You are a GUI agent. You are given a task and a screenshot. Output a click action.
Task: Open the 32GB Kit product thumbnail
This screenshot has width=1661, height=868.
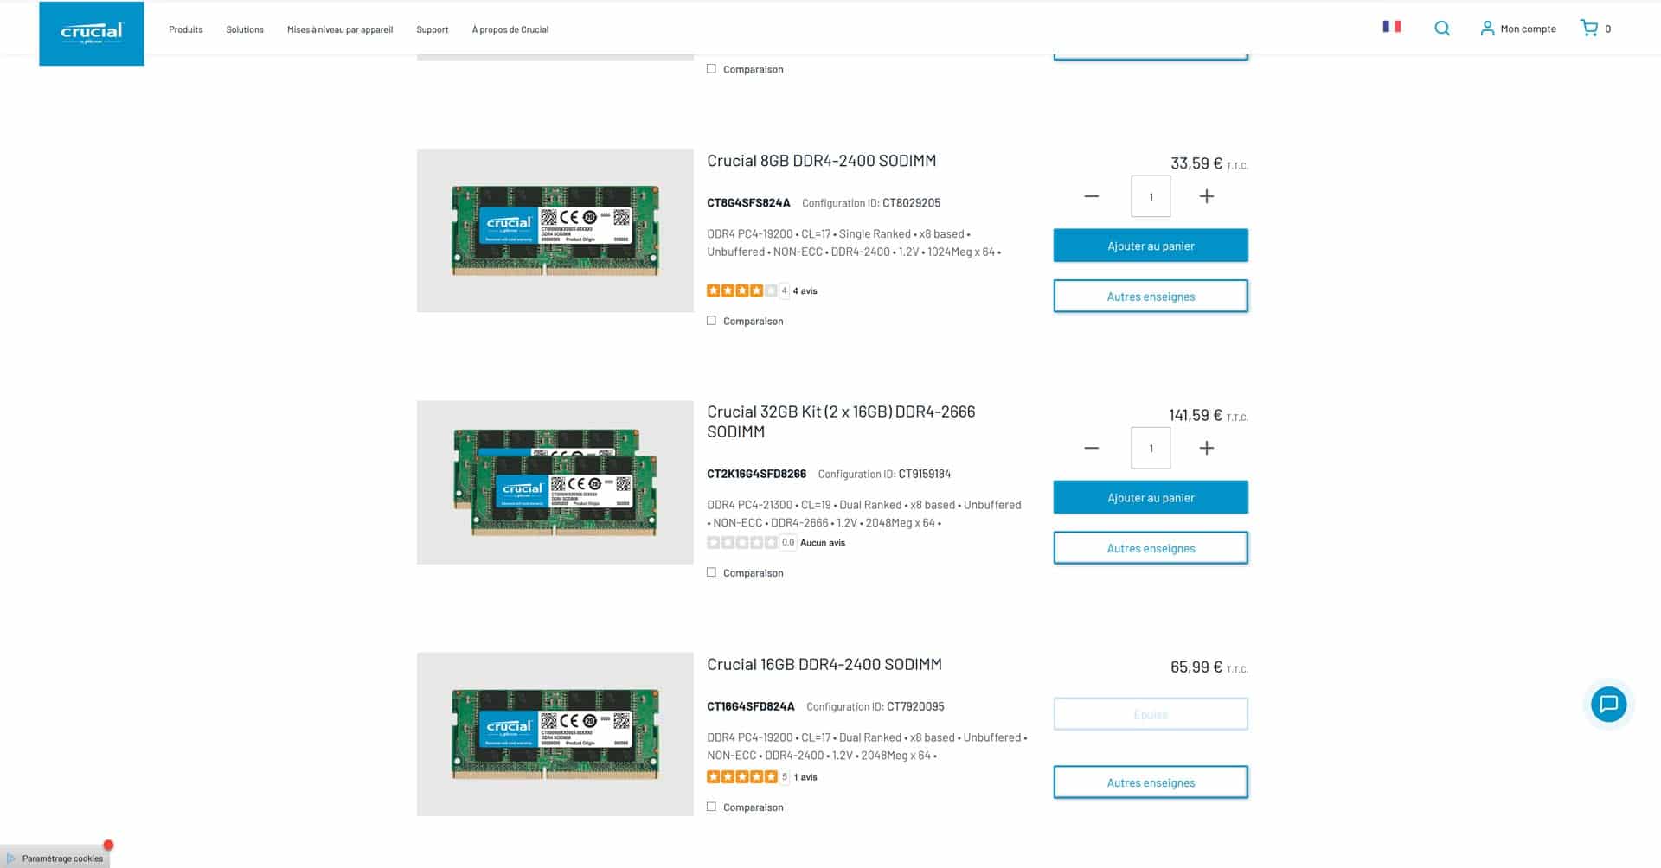pos(555,482)
